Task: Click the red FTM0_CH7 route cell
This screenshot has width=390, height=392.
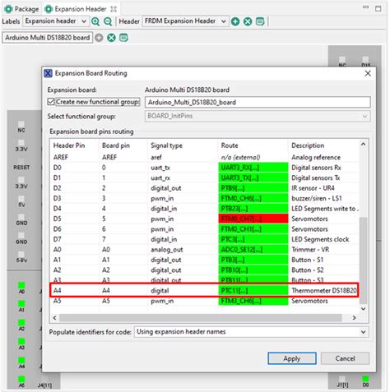Action: 253,219
